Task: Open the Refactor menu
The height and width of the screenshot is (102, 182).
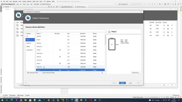Action: pos(29,1)
